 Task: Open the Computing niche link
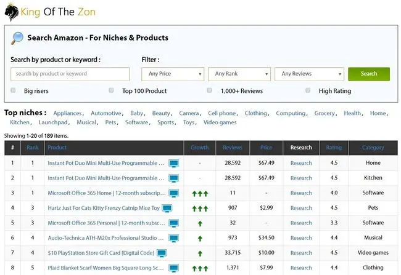(291, 113)
